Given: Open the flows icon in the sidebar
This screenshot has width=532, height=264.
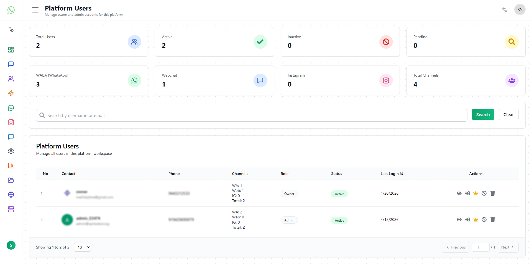Looking at the screenshot, I should point(11,29).
